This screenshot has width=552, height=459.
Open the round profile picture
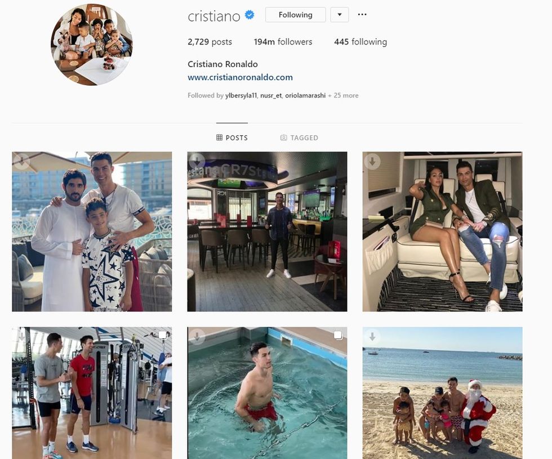coord(92,44)
